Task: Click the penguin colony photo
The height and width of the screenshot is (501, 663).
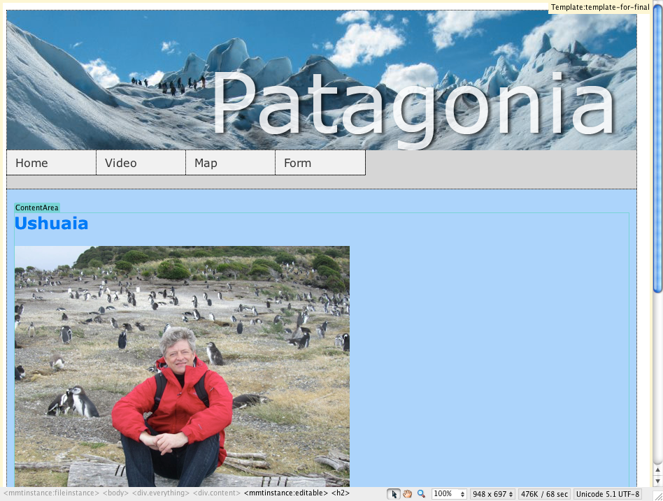Action: click(182, 363)
